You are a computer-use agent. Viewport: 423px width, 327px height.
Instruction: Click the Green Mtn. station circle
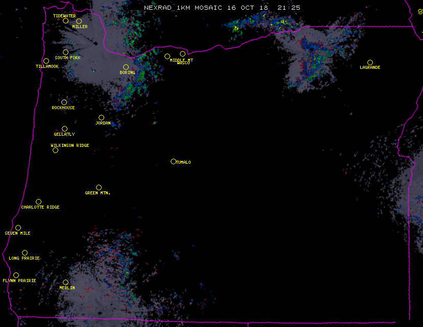pyautogui.click(x=99, y=187)
